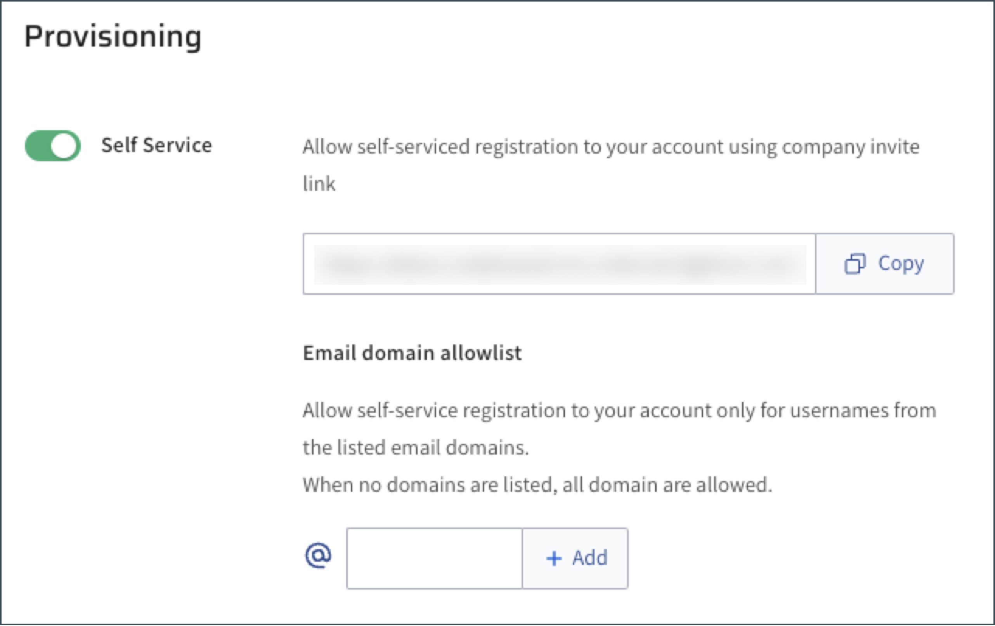Click the plus icon in Add button
The width and height of the screenshot is (995, 626).
click(554, 559)
